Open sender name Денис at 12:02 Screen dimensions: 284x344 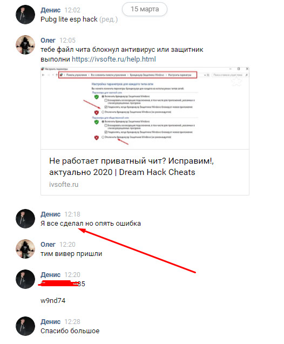(50, 10)
